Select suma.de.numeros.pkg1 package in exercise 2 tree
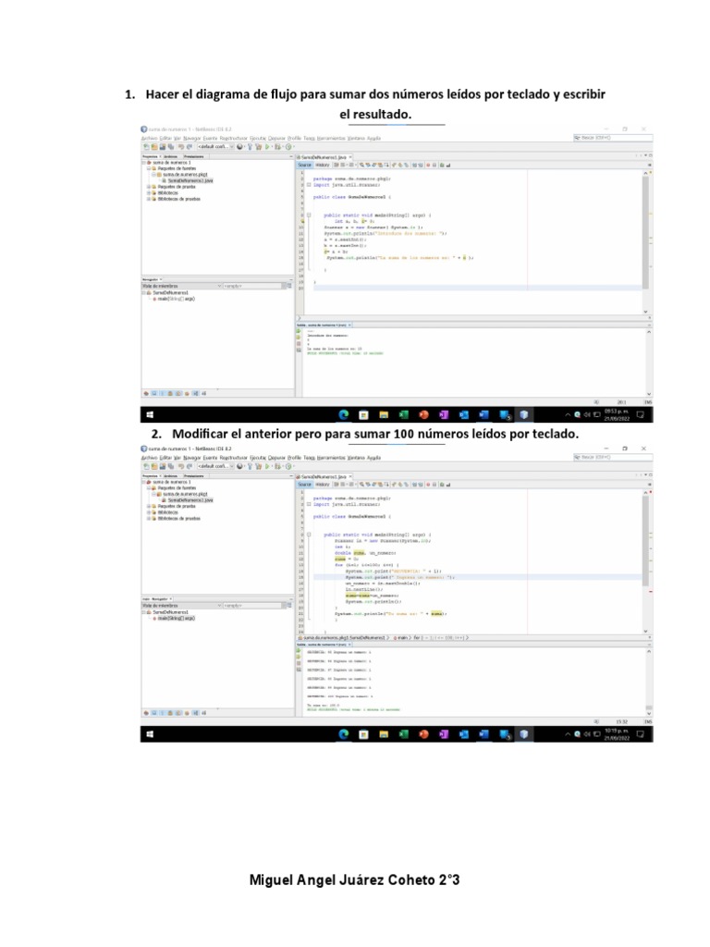The image size is (710, 947). point(185,494)
